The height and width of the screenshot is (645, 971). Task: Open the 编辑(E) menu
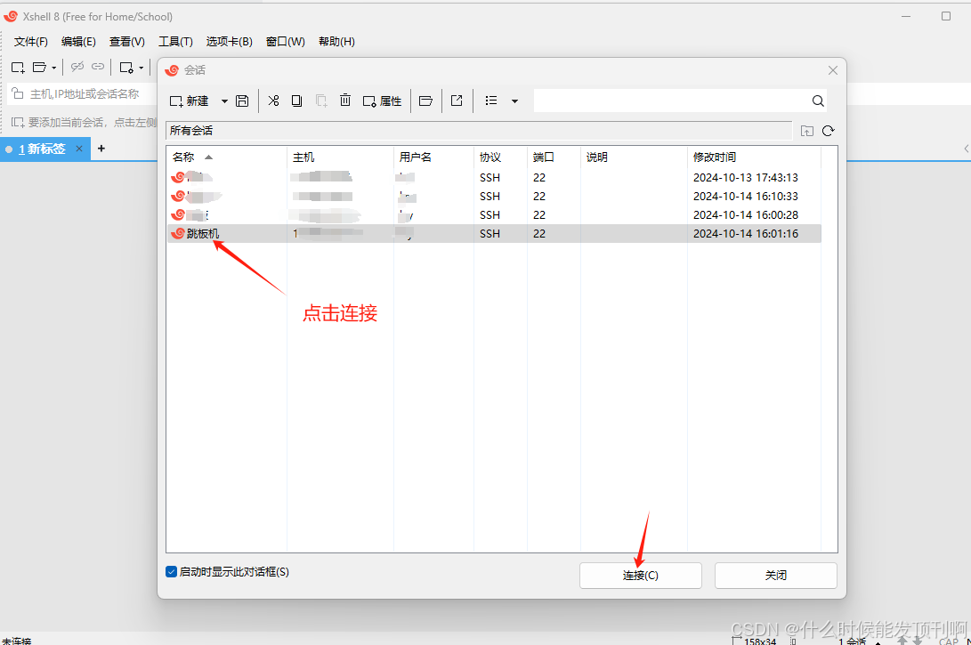coord(78,42)
